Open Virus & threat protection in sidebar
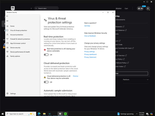Screen dimensions: 155x116 click(19, 30)
